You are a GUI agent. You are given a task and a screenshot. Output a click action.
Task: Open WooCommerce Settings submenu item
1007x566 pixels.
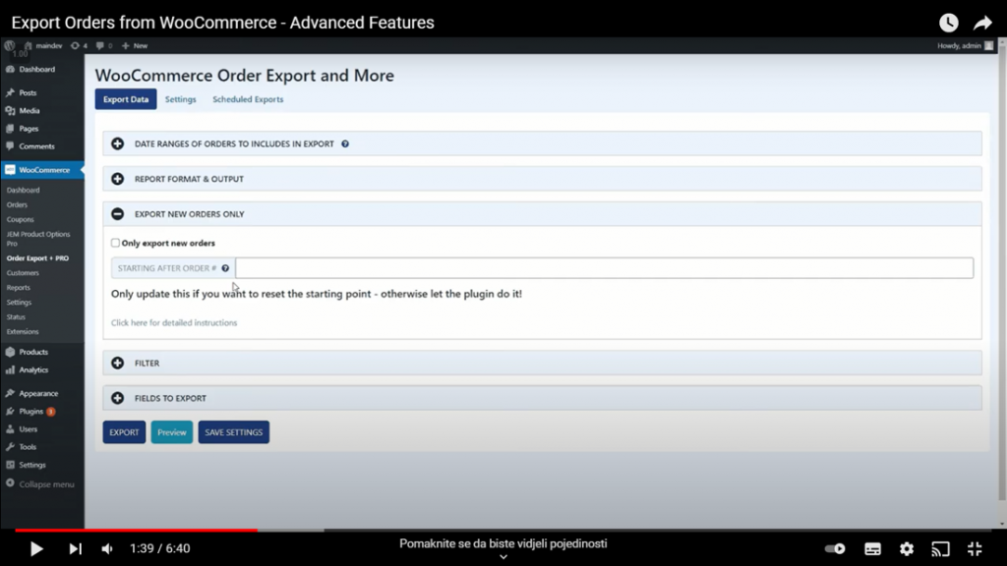20,303
